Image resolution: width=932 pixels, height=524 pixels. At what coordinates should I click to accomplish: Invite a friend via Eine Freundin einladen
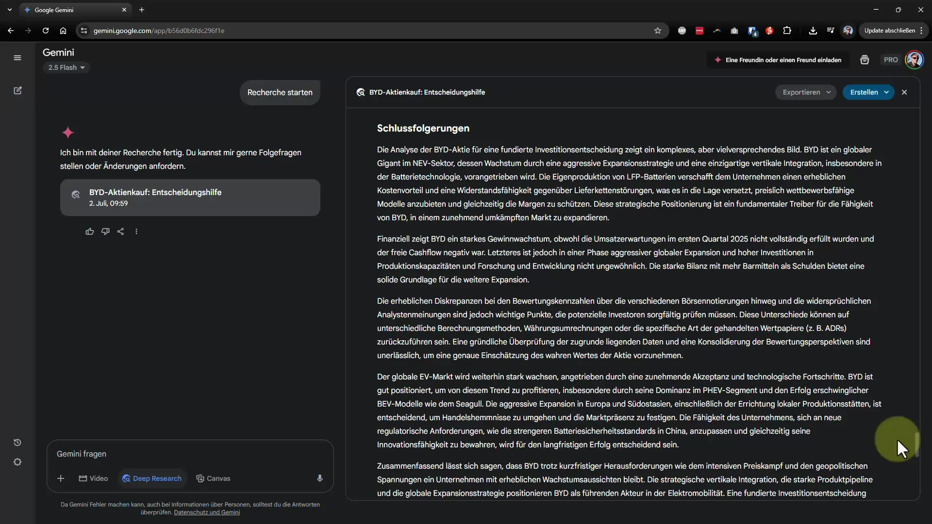(778, 60)
